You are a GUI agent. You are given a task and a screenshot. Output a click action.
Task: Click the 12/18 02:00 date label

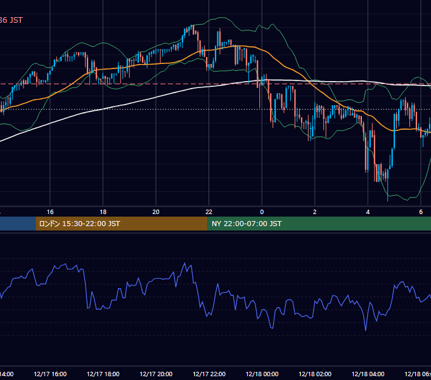[x=315, y=374]
